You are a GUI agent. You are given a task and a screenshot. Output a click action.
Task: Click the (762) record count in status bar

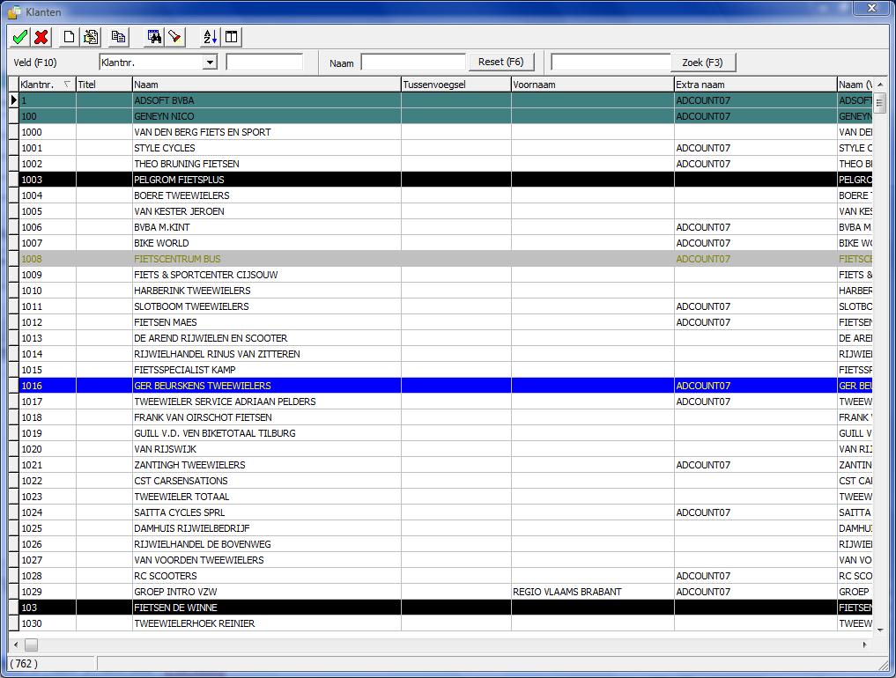coord(24,664)
